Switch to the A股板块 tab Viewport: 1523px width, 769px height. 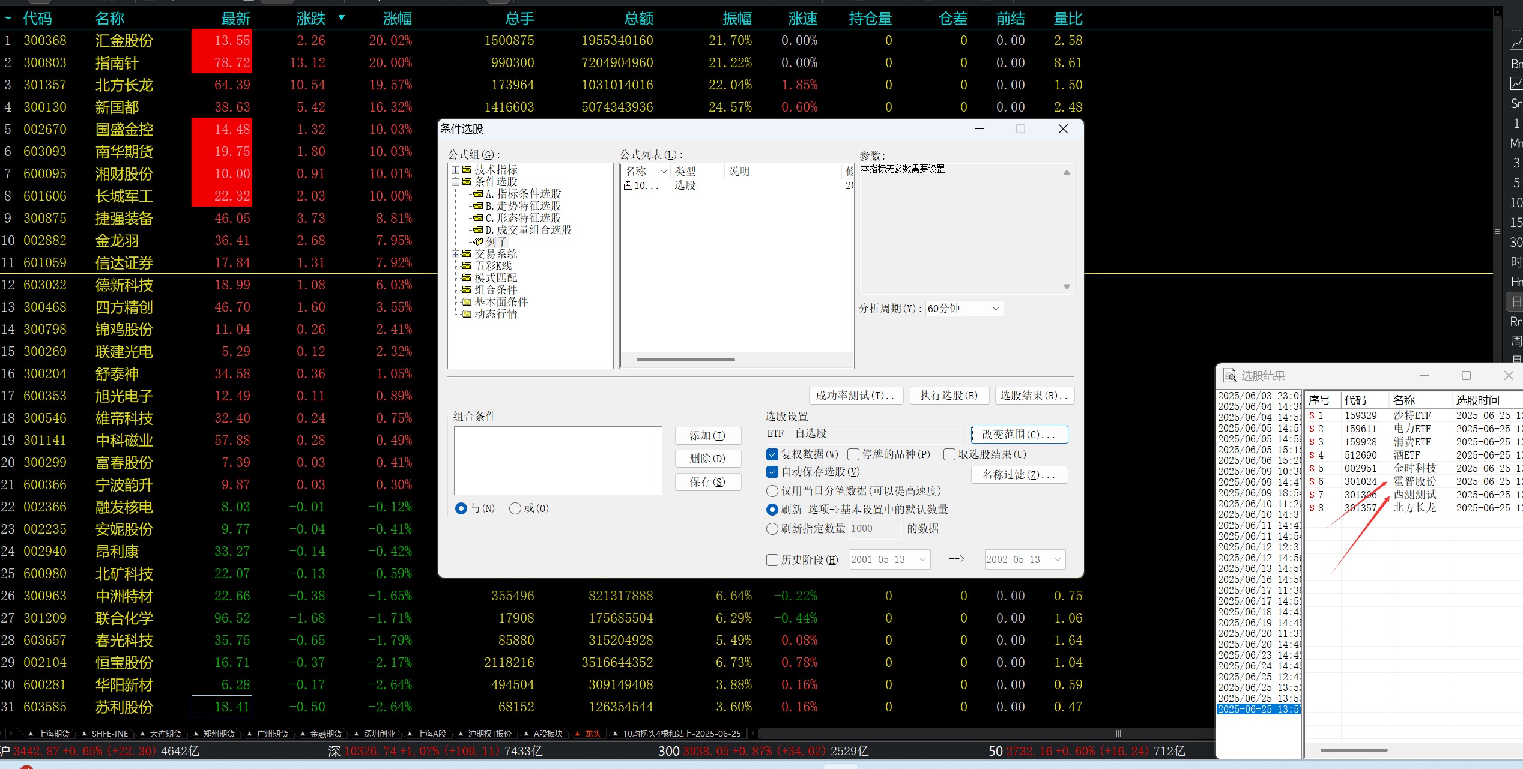point(543,734)
